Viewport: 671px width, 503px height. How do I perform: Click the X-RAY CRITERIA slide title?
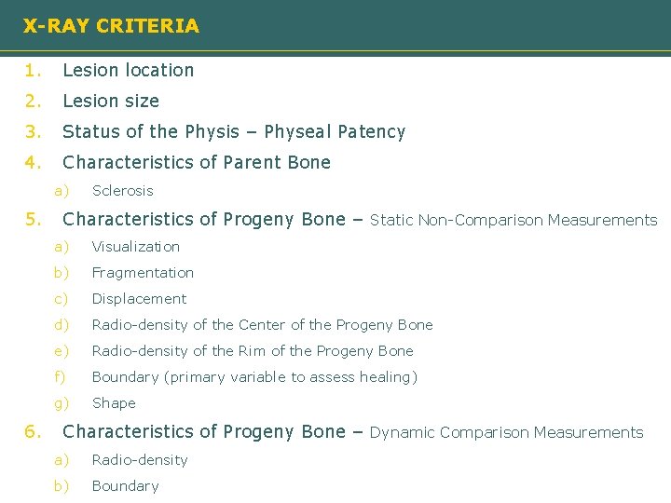(111, 26)
